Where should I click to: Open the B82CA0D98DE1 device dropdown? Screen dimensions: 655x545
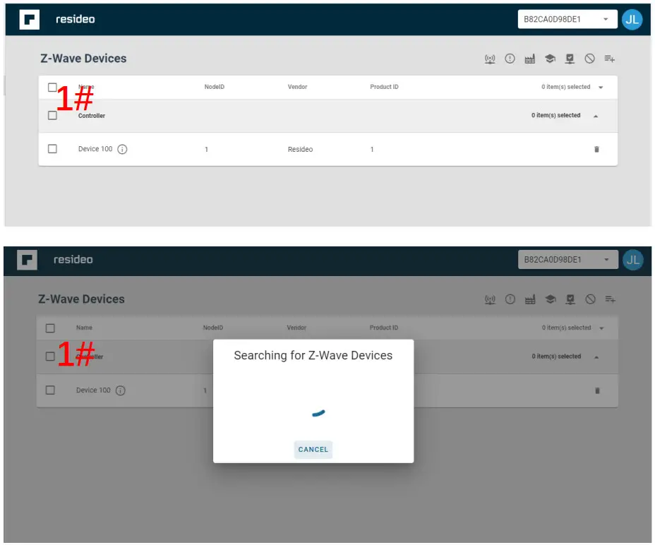click(x=563, y=19)
